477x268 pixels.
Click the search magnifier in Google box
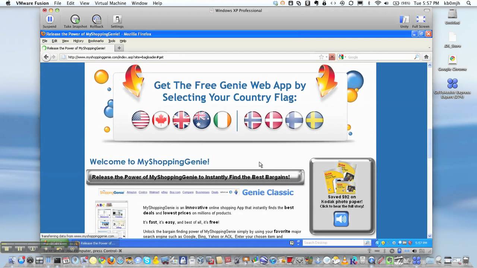point(417,57)
